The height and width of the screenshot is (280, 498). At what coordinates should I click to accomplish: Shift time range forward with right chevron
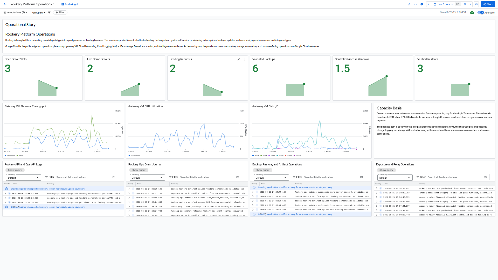tap(470, 4)
